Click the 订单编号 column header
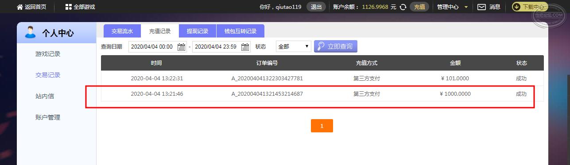570x165 pixels. pos(267,63)
